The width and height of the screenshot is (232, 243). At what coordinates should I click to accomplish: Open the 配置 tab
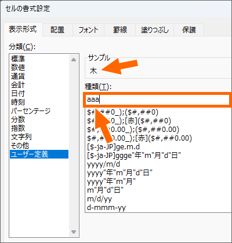57,30
